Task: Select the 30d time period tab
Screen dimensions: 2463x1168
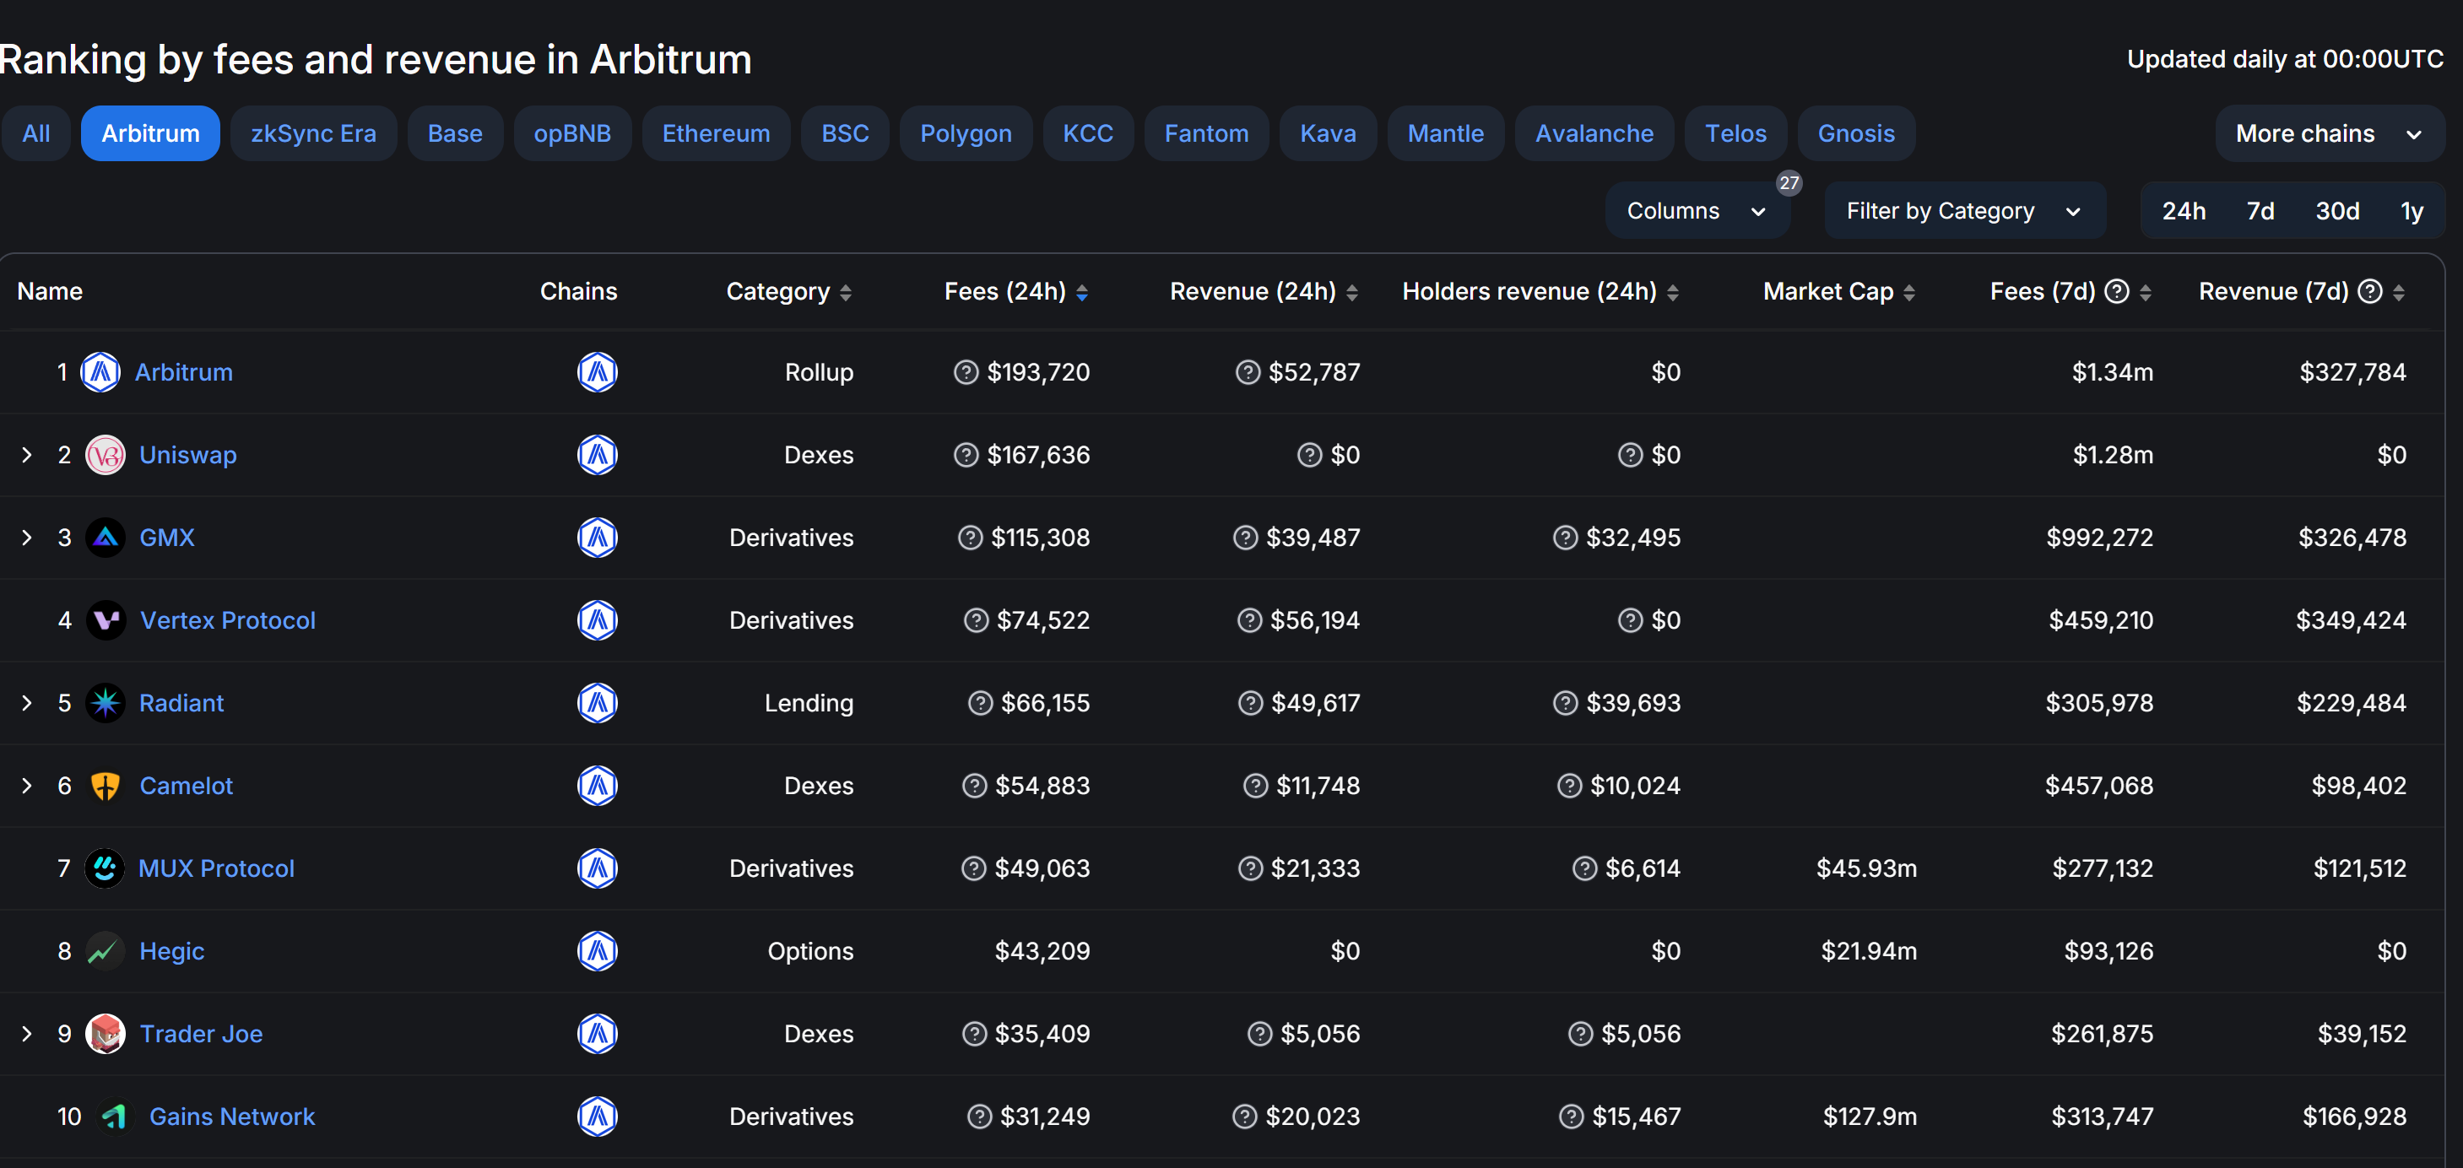Action: (2336, 210)
